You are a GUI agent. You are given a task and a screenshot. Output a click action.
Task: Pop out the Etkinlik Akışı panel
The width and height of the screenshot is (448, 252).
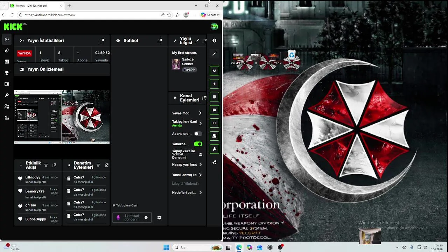54,165
